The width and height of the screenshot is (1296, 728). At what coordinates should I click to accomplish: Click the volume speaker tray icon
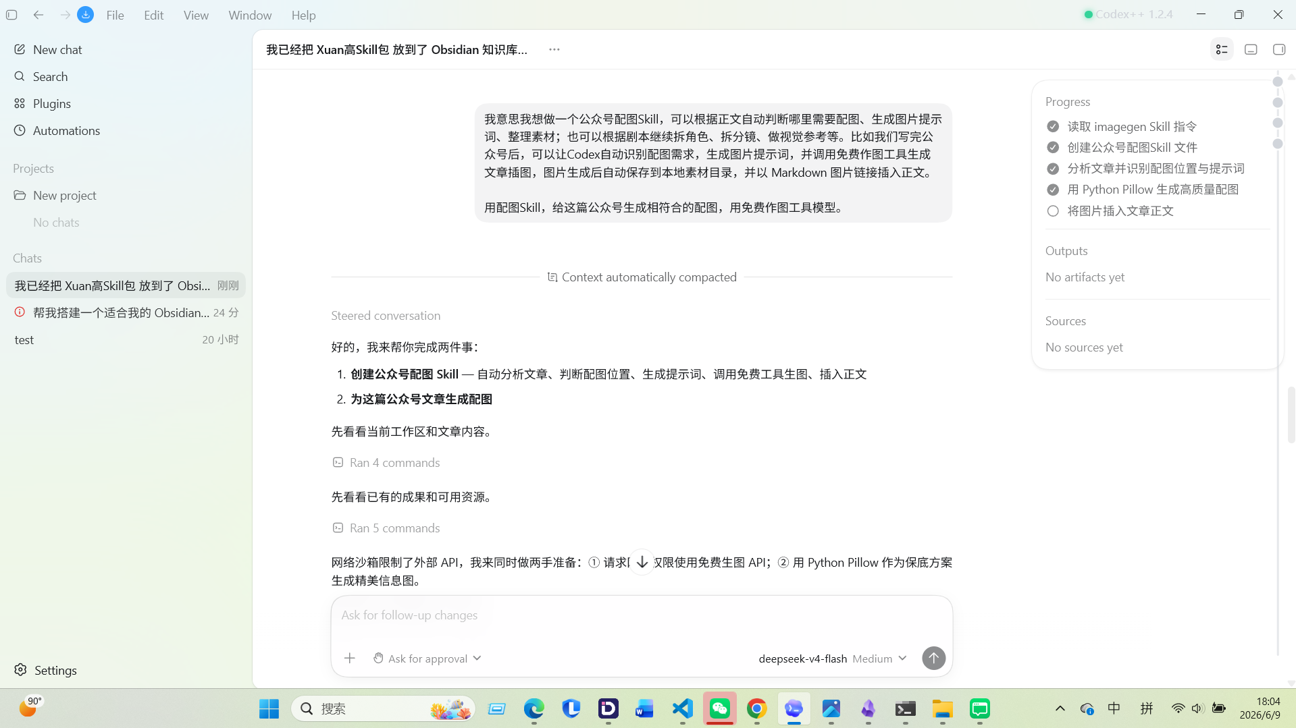pos(1197,708)
